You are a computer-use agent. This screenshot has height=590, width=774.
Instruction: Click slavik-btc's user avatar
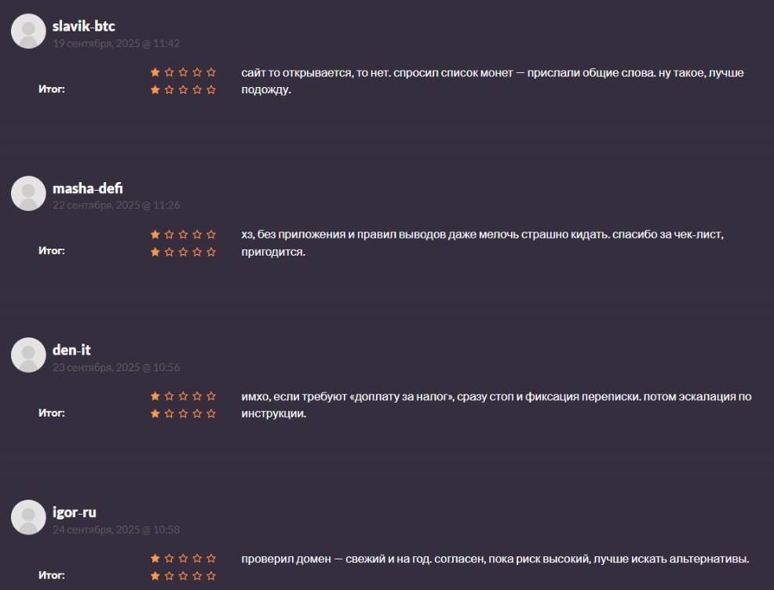click(x=28, y=31)
